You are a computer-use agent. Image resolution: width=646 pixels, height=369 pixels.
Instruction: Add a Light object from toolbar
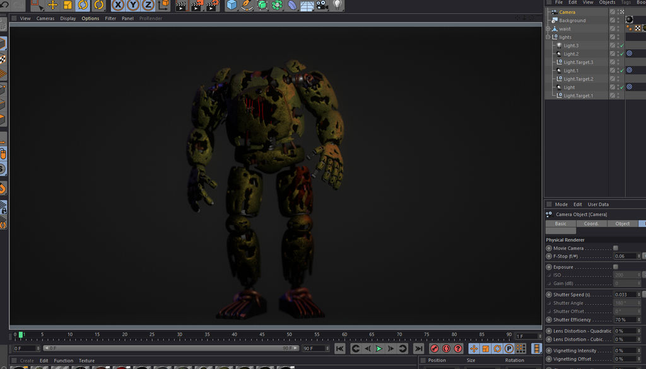pyautogui.click(x=337, y=5)
